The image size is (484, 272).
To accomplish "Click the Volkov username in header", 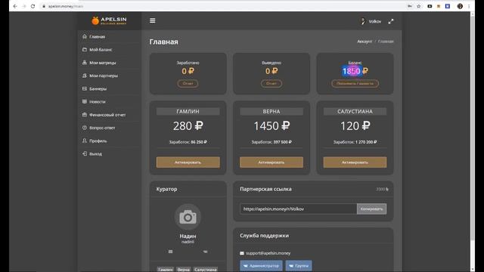I will click(375, 22).
